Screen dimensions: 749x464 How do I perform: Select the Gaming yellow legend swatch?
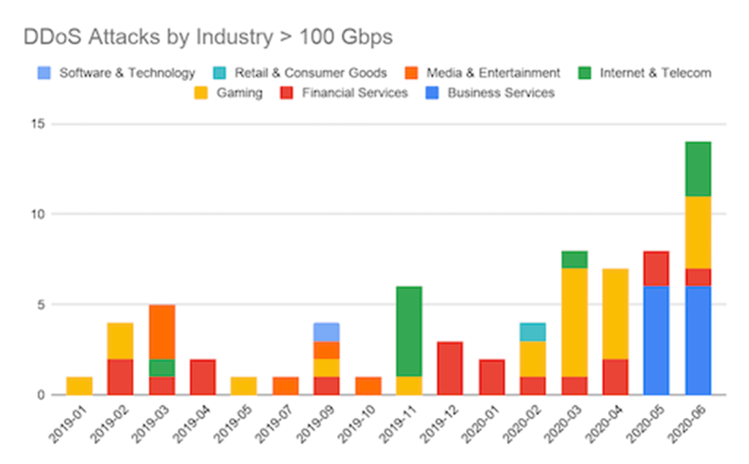click(202, 93)
